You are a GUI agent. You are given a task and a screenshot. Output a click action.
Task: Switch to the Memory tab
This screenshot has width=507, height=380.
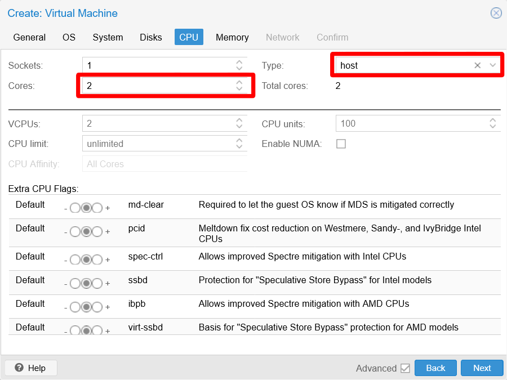(232, 37)
